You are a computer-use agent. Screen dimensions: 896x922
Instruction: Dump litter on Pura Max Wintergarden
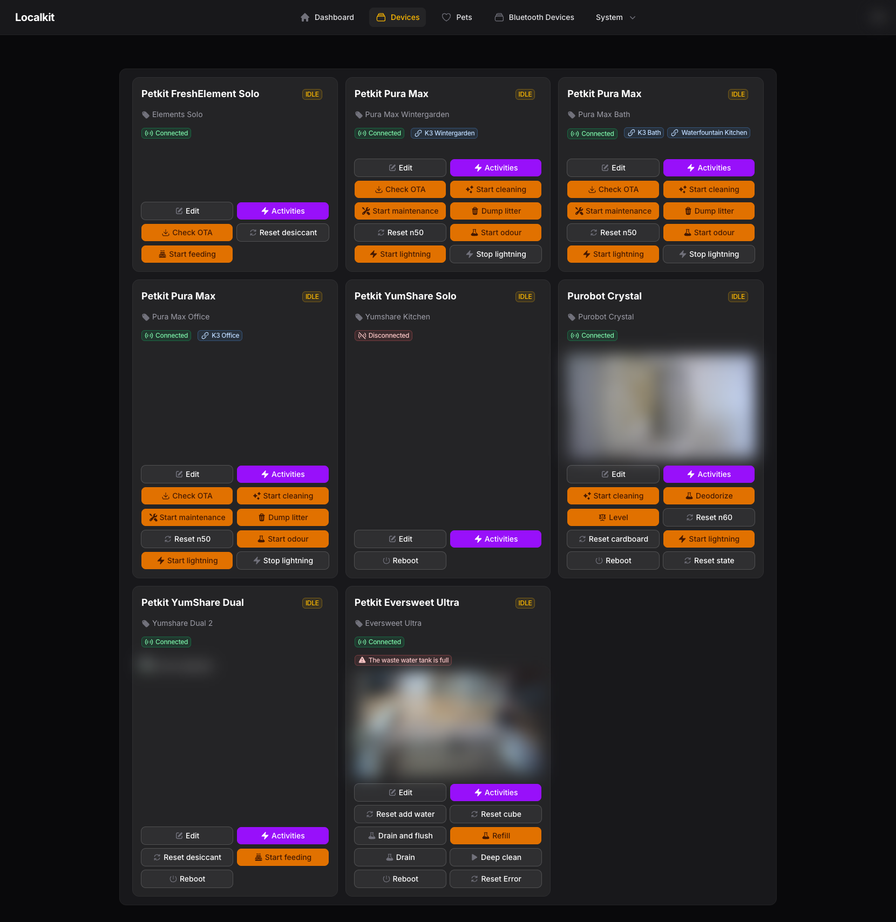click(x=495, y=211)
